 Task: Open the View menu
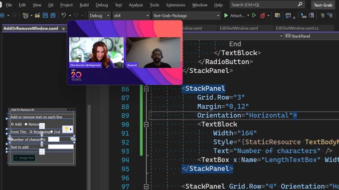click(37, 5)
